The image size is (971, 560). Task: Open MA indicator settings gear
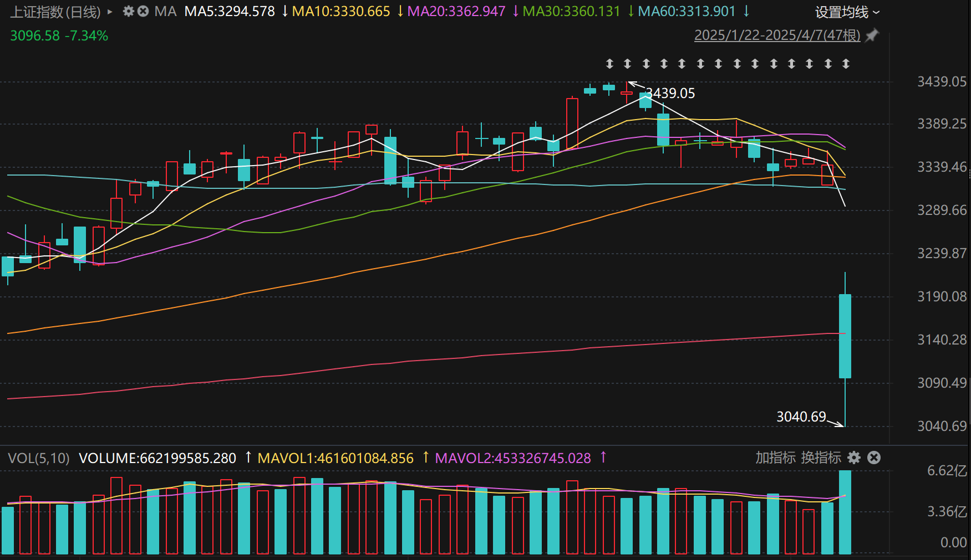(x=129, y=11)
